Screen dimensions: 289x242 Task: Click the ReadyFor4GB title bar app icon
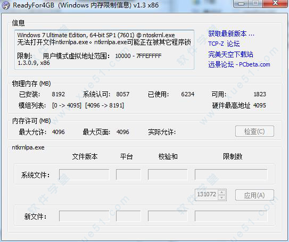(x=5, y=5)
